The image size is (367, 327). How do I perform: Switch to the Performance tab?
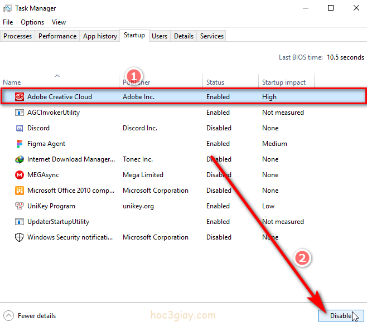pyautogui.click(x=57, y=36)
